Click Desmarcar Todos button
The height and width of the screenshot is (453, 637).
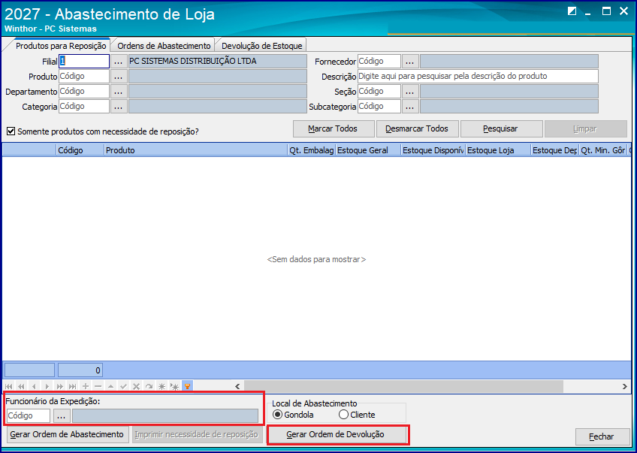(417, 128)
